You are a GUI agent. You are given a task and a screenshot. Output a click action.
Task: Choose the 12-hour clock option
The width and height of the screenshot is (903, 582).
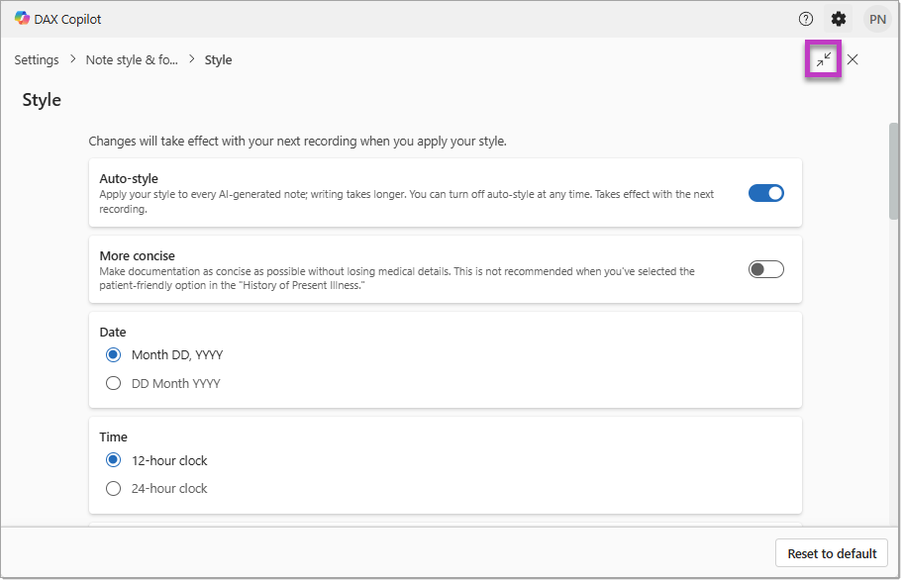(x=113, y=459)
